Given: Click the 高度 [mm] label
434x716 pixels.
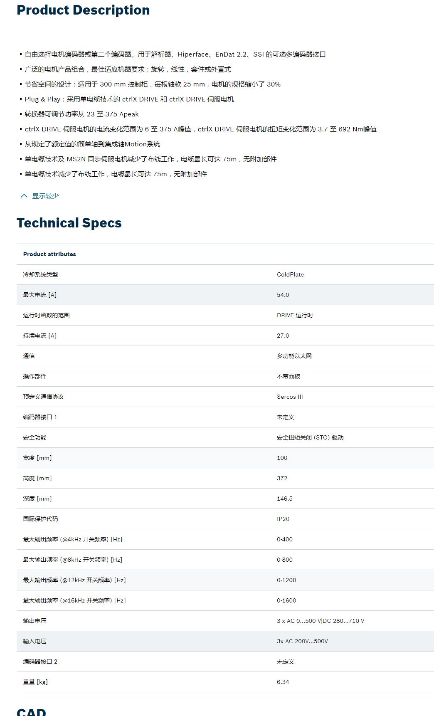Looking at the screenshot, I should point(37,478).
